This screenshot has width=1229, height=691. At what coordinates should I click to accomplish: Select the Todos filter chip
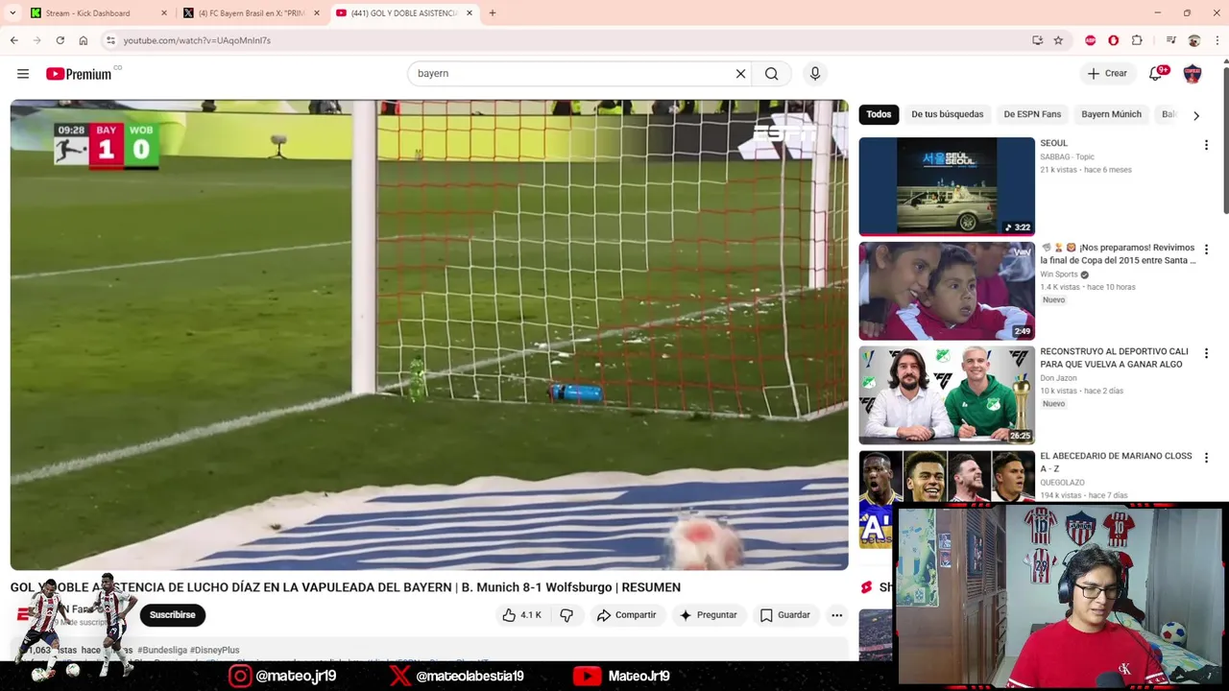coord(879,114)
